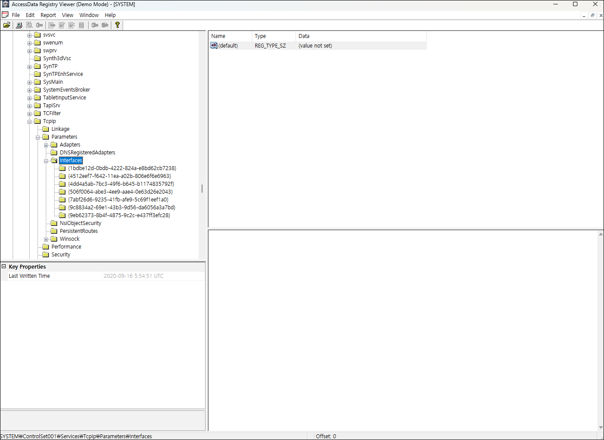Collapse the Tcpip tree node
Image resolution: width=604 pixels, height=440 pixels.
[29, 122]
